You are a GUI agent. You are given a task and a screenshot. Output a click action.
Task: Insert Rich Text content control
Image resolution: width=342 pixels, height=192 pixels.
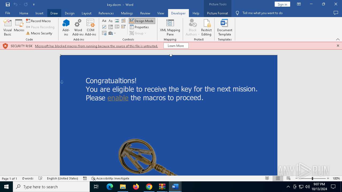point(104,21)
